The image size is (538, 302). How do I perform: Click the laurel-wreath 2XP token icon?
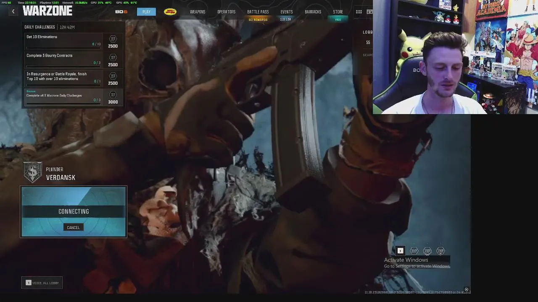tap(427, 251)
